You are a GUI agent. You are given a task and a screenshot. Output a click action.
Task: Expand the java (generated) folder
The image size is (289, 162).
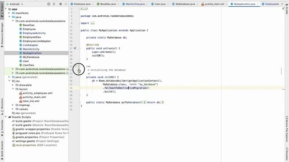(9, 77)
